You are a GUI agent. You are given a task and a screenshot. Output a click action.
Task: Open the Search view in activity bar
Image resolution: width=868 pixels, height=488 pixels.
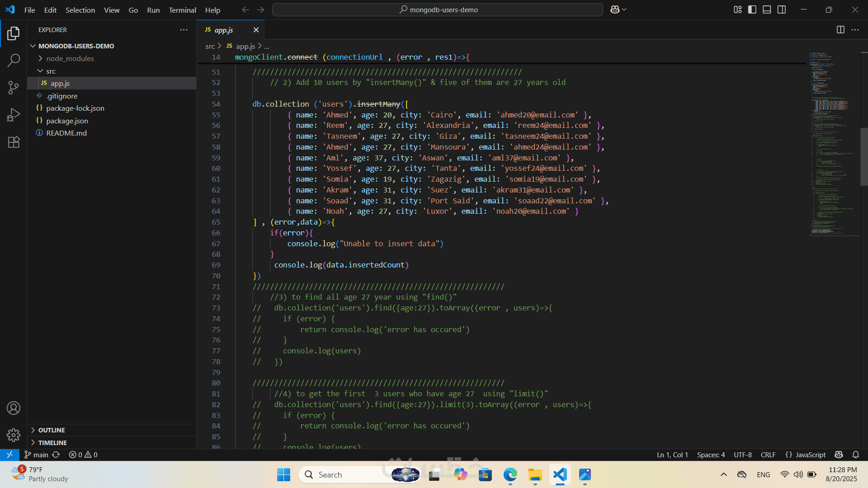[x=14, y=60]
